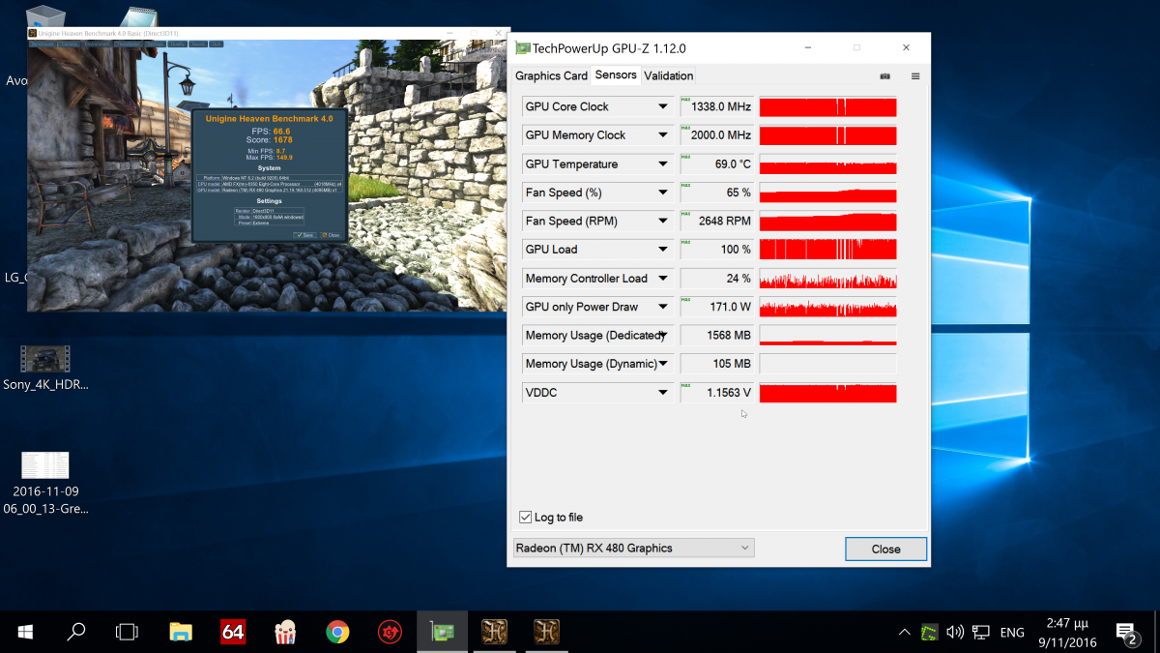
Task: Click the 171.0 W power draw value
Action: click(717, 307)
